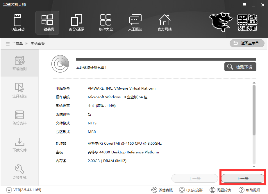Click the version V badge icon
The image size is (268, 194).
[9, 190]
